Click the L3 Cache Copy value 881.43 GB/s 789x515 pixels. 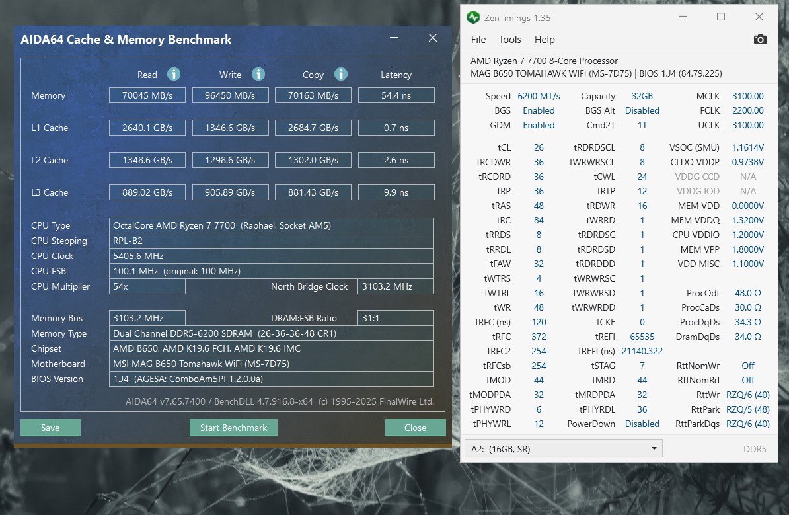pos(313,192)
